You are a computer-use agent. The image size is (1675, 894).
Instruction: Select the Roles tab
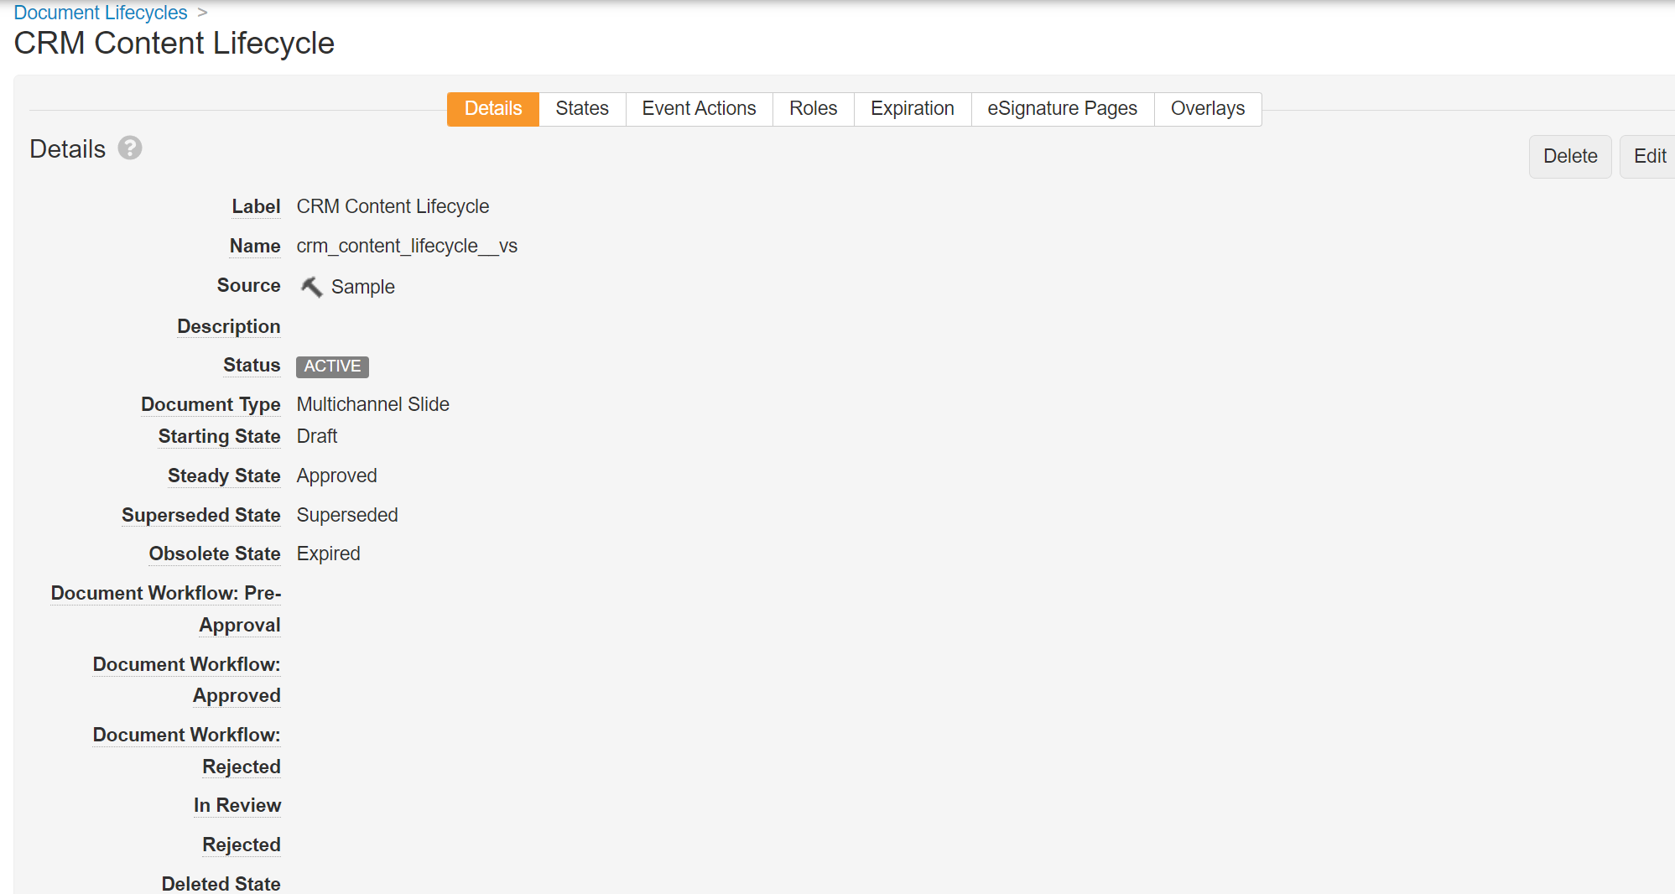coord(812,109)
